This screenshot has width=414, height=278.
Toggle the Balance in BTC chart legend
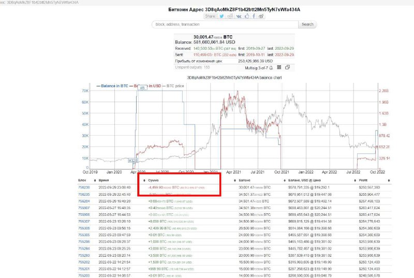click(x=112, y=86)
